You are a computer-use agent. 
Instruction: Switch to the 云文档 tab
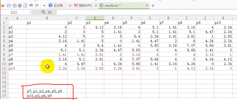[58, 6]
